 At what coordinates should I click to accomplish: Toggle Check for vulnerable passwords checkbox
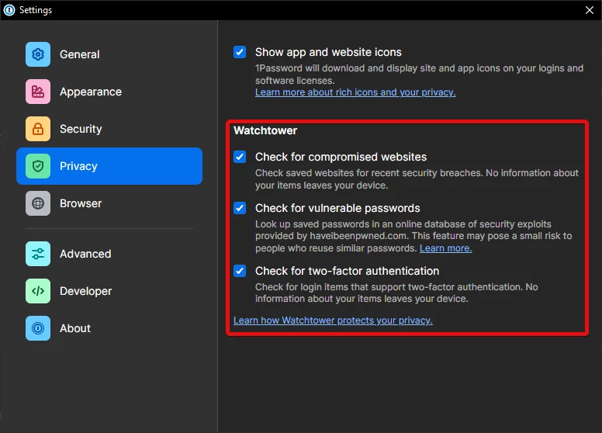tap(240, 208)
